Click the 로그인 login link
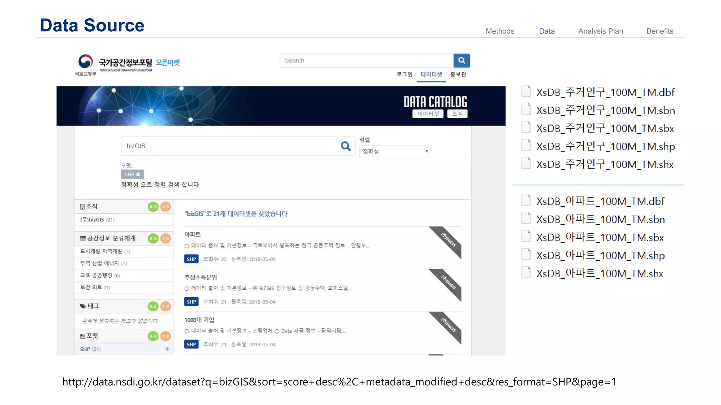 click(x=404, y=75)
